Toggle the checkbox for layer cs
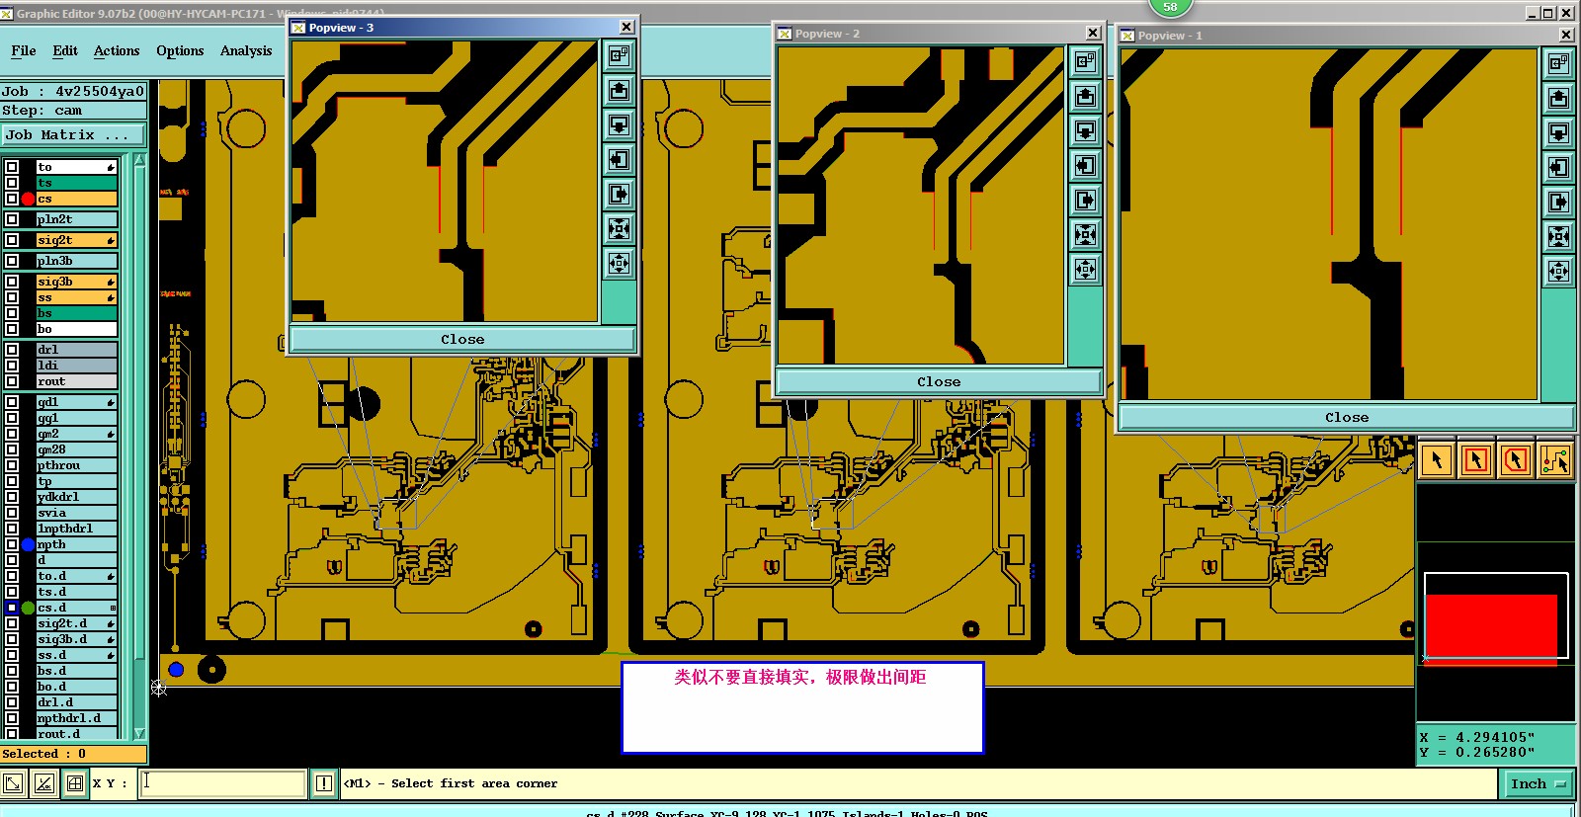This screenshot has width=1581, height=817. tap(12, 199)
